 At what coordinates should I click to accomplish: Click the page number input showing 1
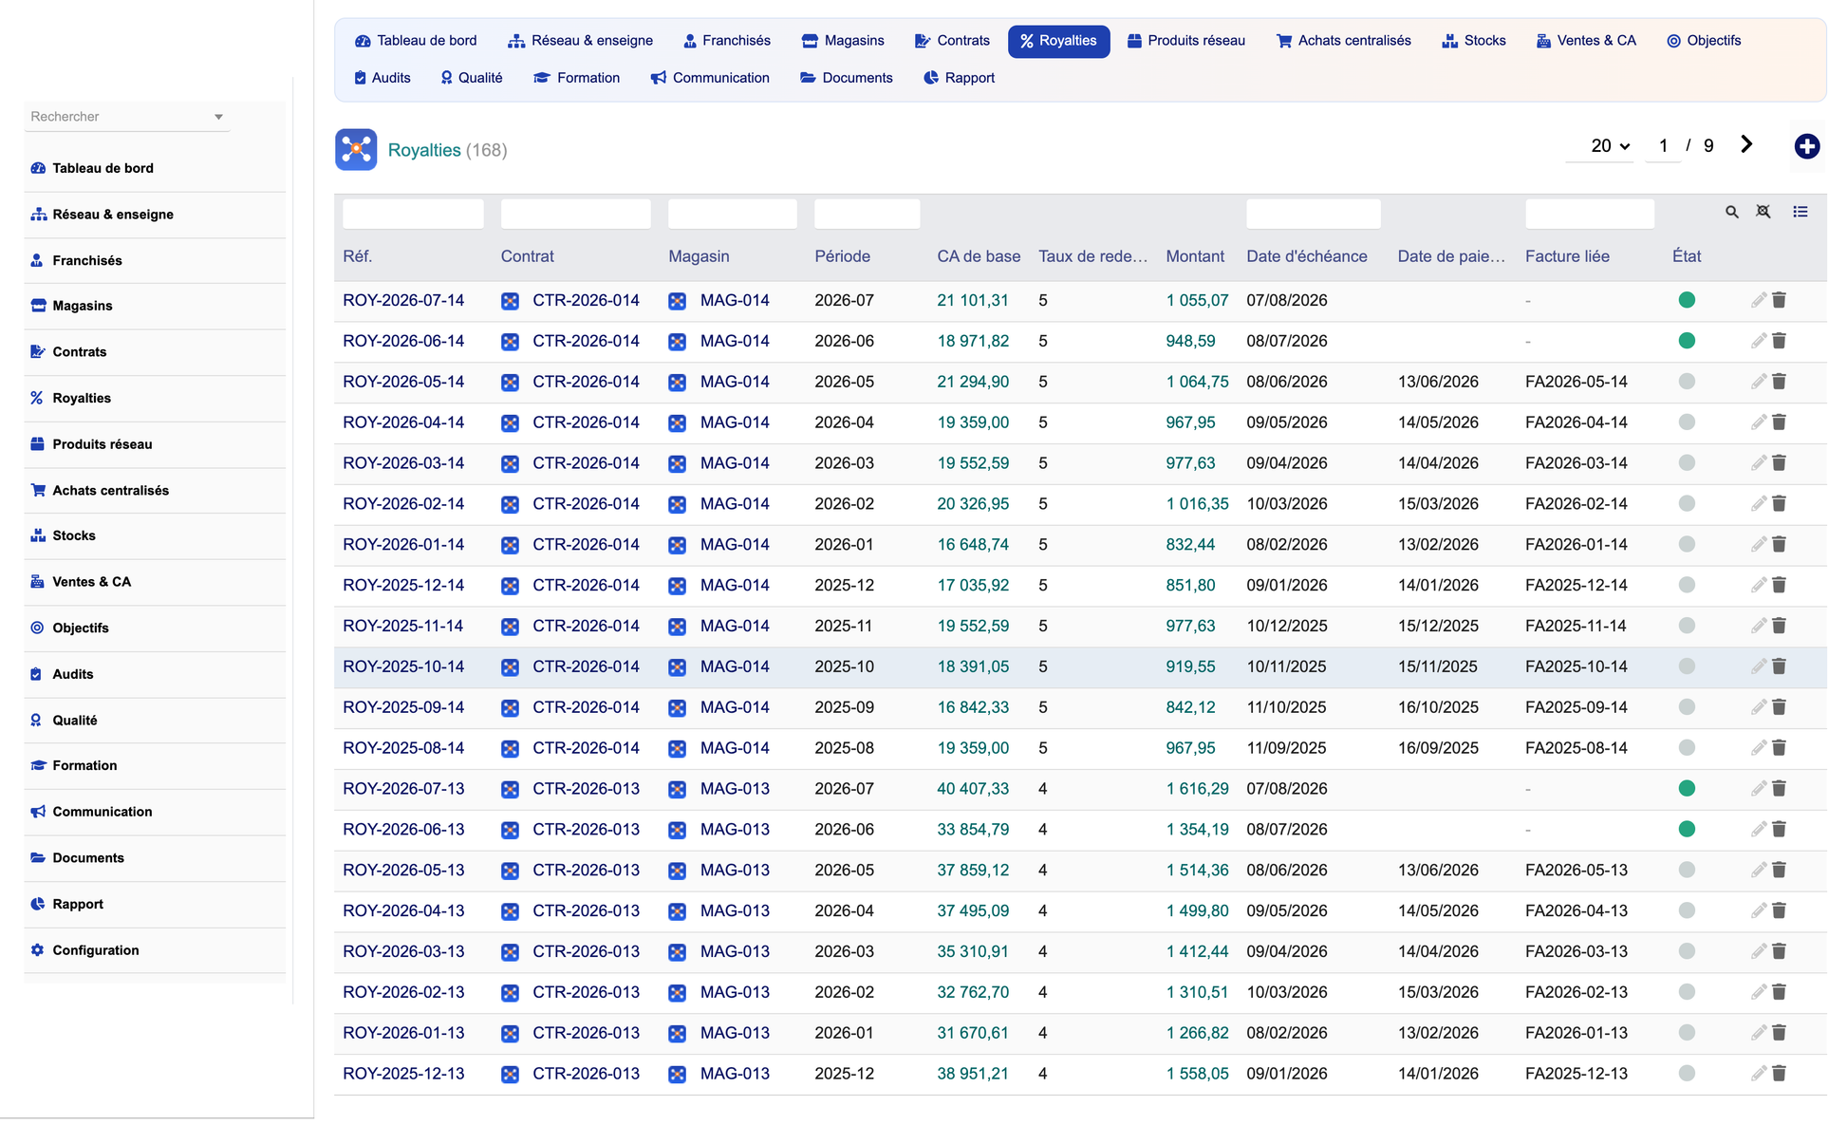[x=1663, y=146]
